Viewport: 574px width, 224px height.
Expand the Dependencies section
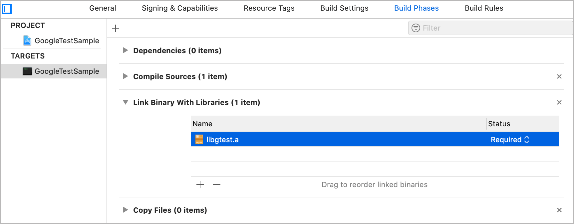click(x=126, y=50)
